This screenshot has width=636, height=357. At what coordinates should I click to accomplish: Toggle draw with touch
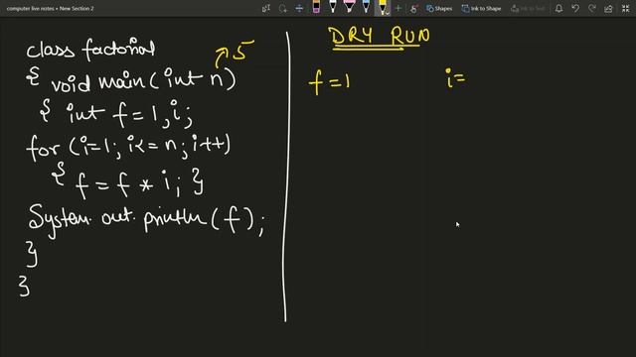click(x=413, y=8)
